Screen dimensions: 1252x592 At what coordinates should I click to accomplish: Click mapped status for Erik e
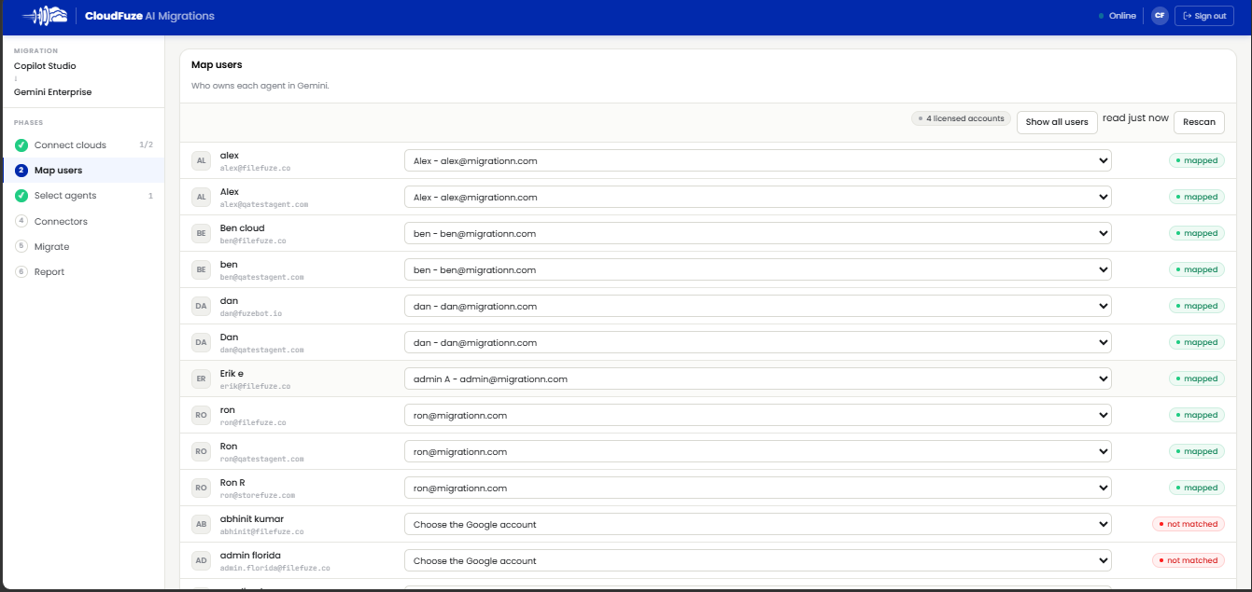(1197, 379)
